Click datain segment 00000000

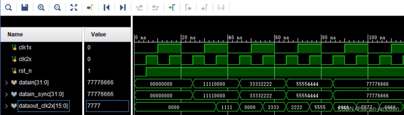[x=163, y=84]
